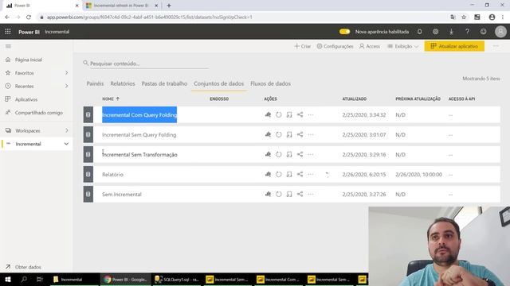Click the download arrow in header
Viewport: 510px width, 286px height.
click(451, 32)
